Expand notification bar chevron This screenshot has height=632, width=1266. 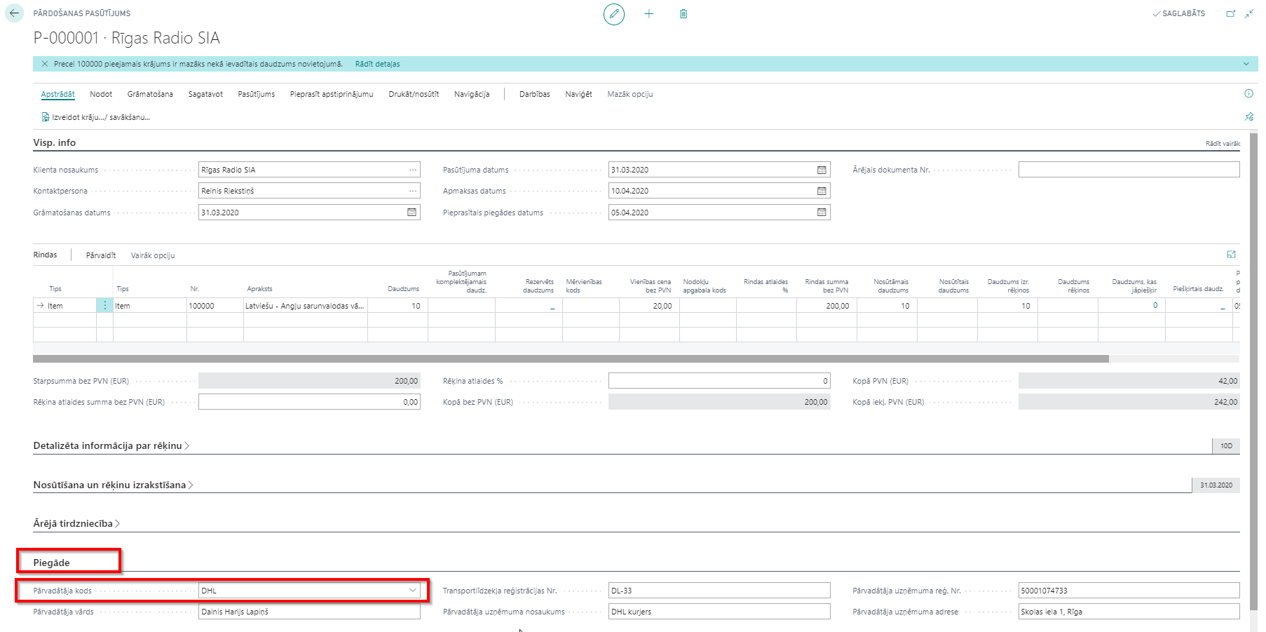click(x=1246, y=64)
